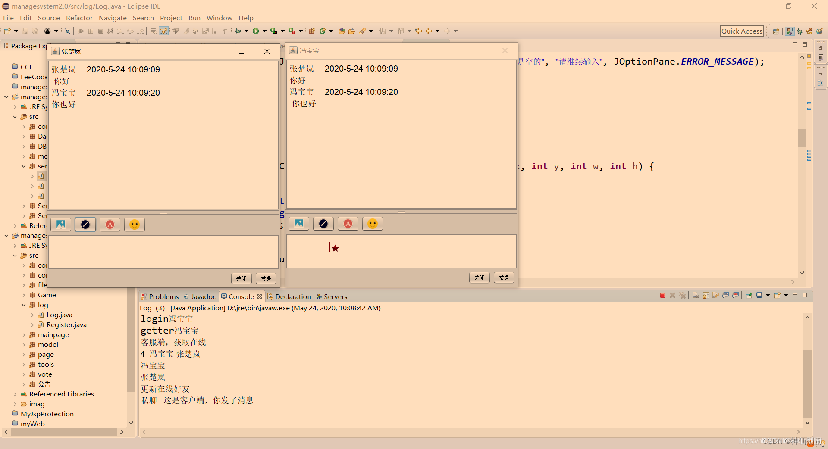Click red font A icon in 冯宝宝 window
The height and width of the screenshot is (449, 828).
(x=348, y=223)
